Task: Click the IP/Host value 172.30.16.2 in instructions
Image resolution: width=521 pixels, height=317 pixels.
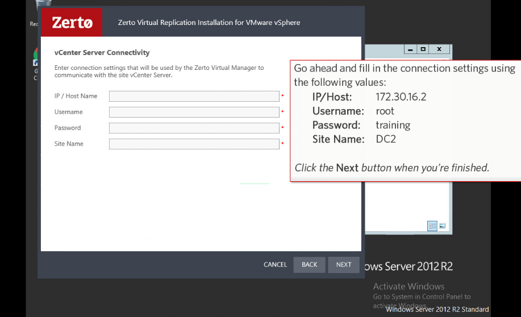Action: pos(401,97)
